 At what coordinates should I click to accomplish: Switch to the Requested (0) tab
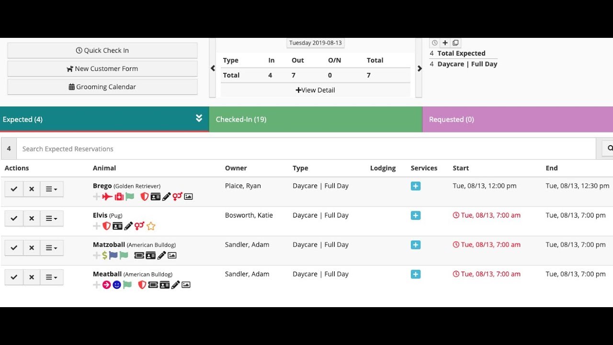518,119
